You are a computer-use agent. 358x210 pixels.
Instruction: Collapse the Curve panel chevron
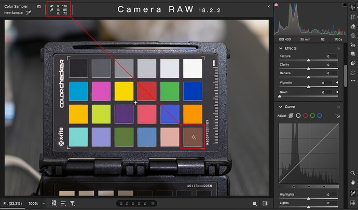click(281, 107)
